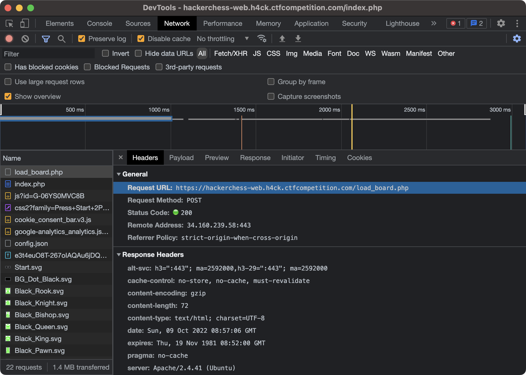This screenshot has width=526, height=375.
Task: Clear the network log
Action: coord(25,39)
